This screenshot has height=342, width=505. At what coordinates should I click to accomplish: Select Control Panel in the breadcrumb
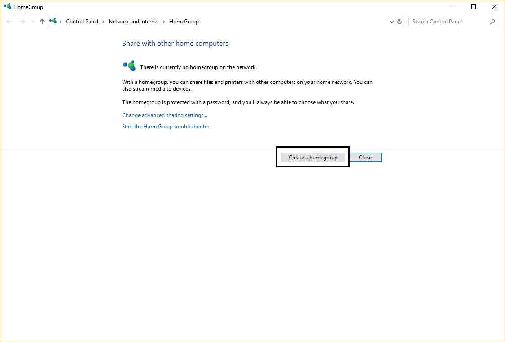82,22
